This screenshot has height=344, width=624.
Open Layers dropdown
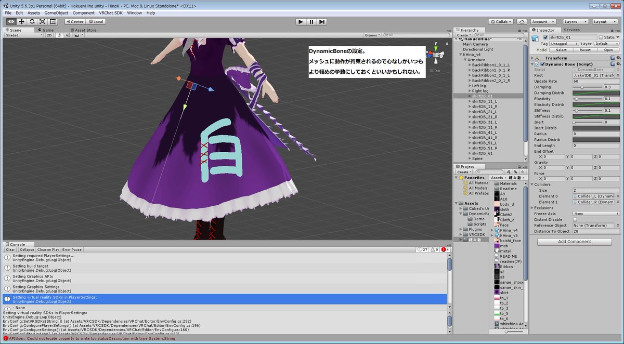coord(575,22)
